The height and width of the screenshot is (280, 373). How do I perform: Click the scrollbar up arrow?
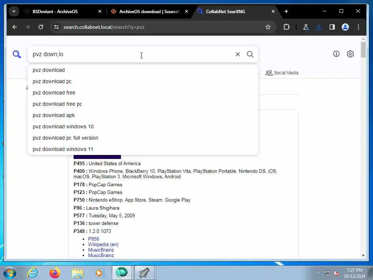pyautogui.click(x=363, y=39)
